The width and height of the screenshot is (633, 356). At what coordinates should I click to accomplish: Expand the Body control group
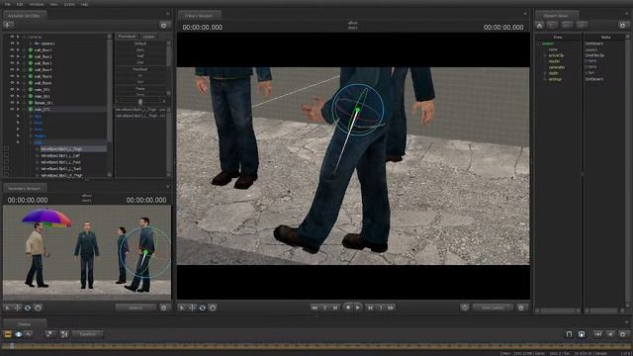[x=31, y=123]
